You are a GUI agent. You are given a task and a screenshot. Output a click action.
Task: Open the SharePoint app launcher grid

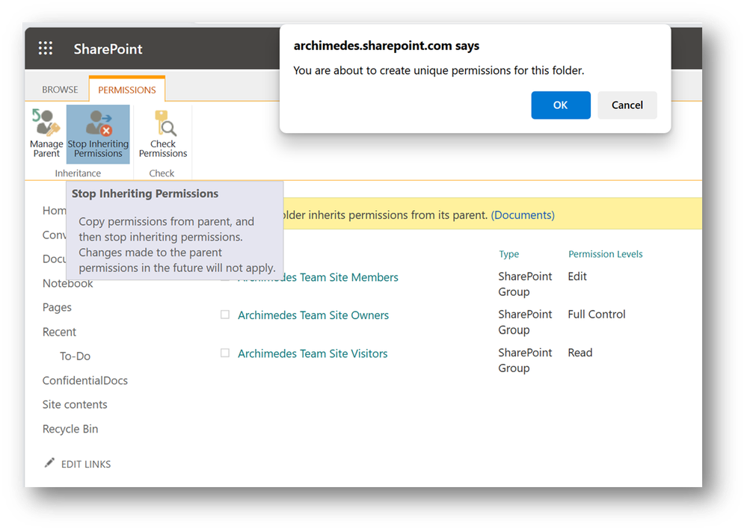[x=46, y=48]
